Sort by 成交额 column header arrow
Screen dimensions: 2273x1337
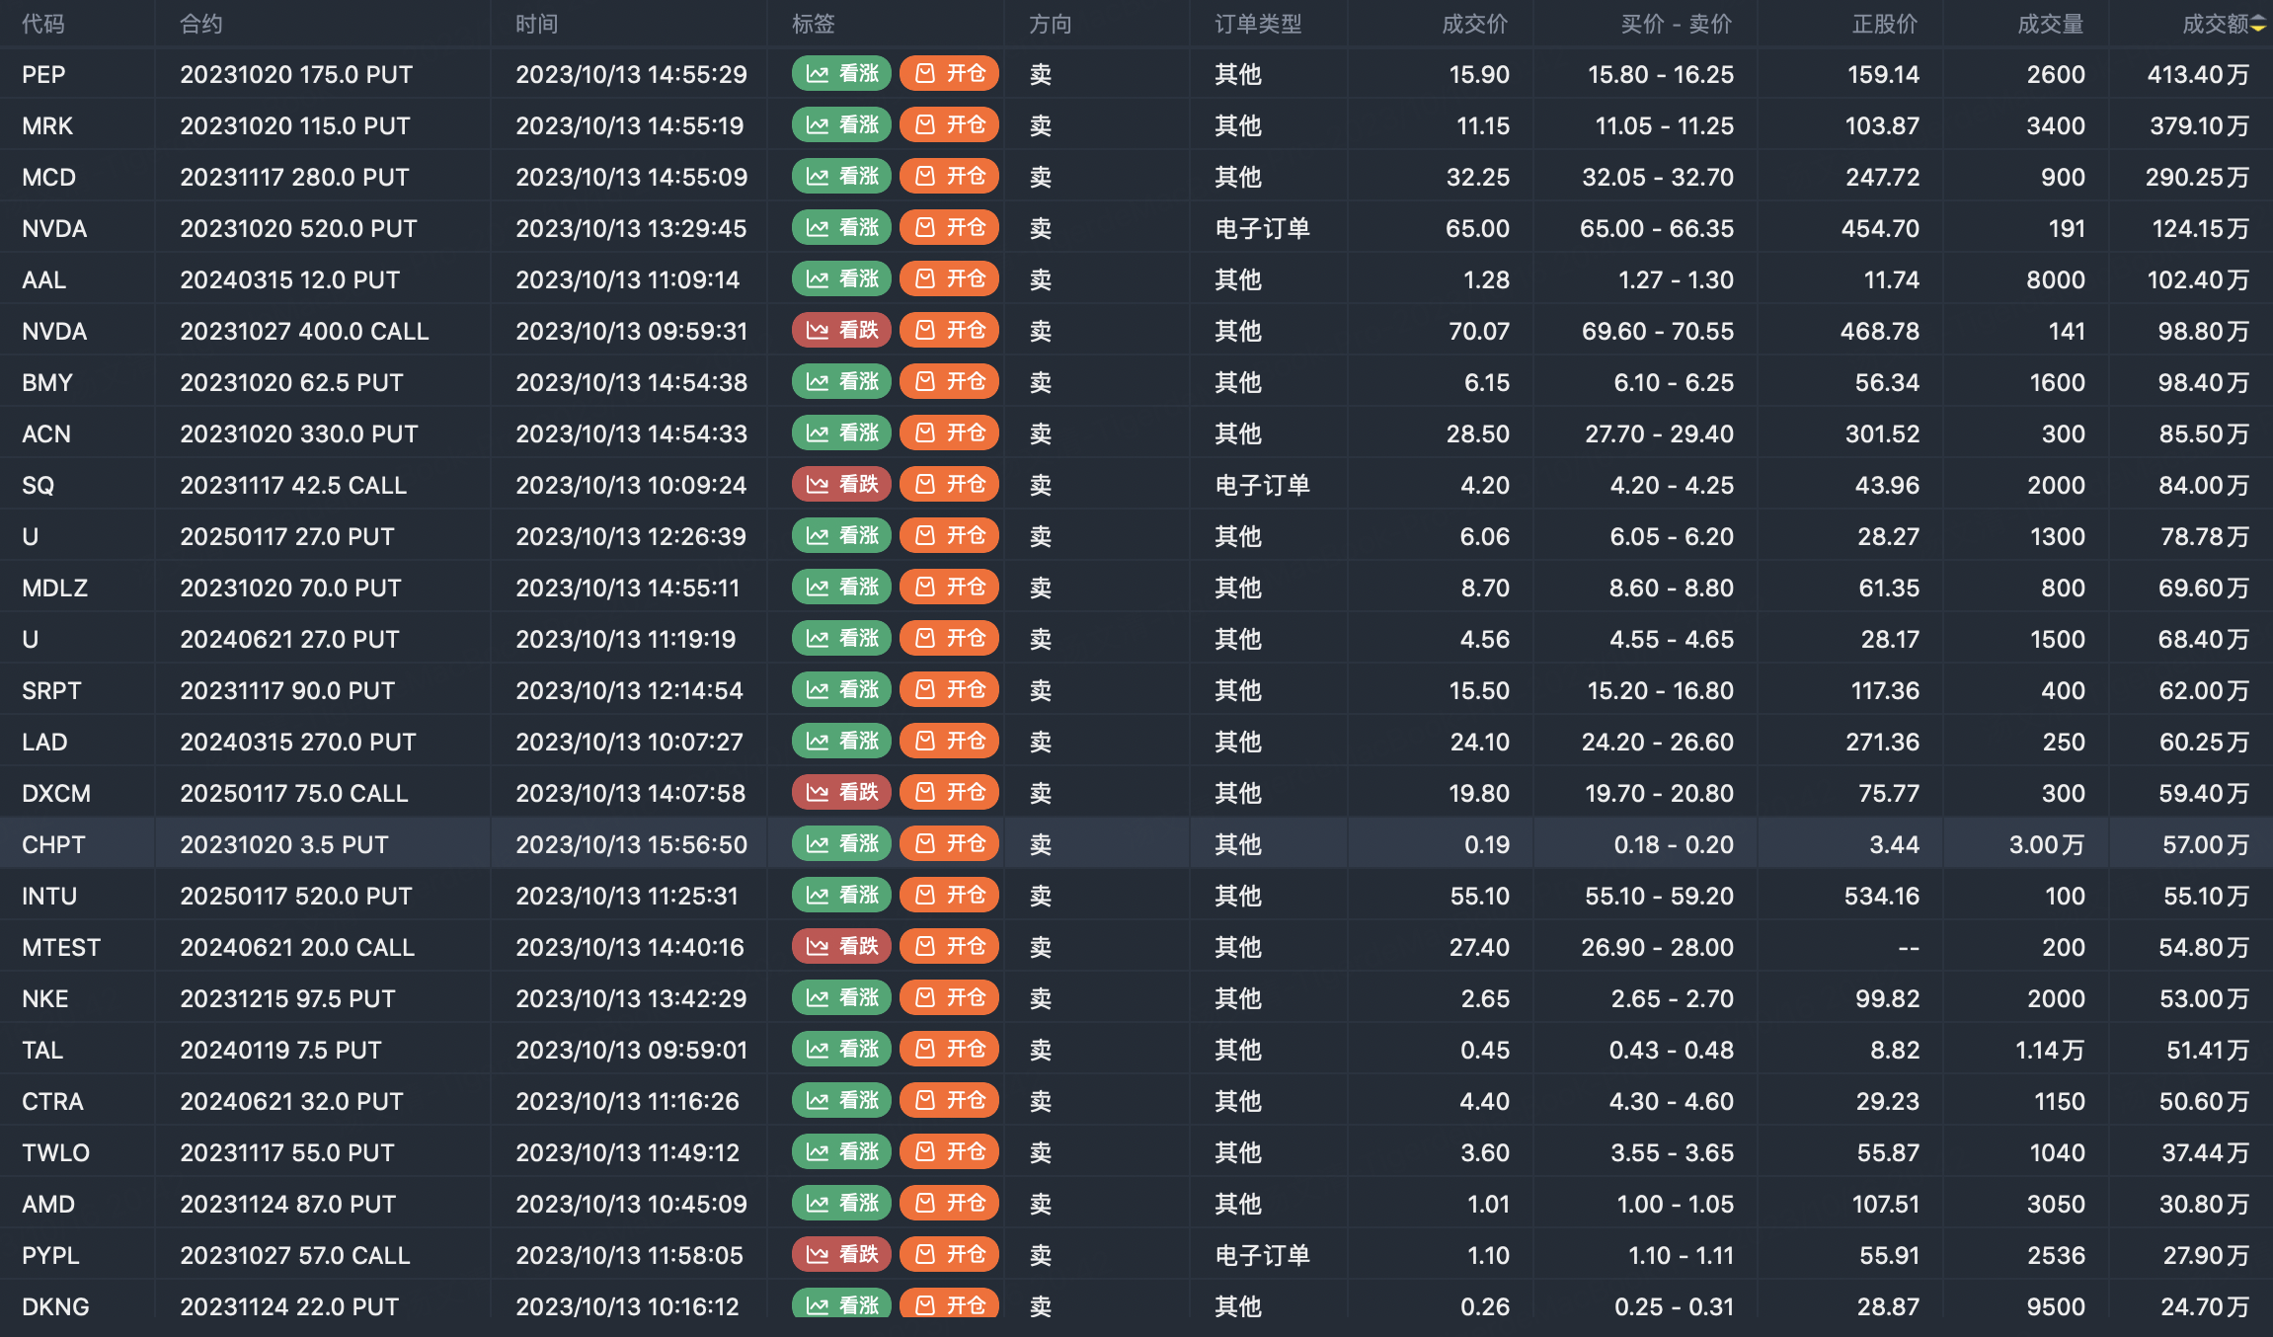click(x=2258, y=24)
